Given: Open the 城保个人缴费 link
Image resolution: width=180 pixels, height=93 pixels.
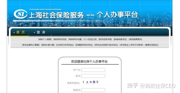Looking at the screenshot, I should [45, 39].
